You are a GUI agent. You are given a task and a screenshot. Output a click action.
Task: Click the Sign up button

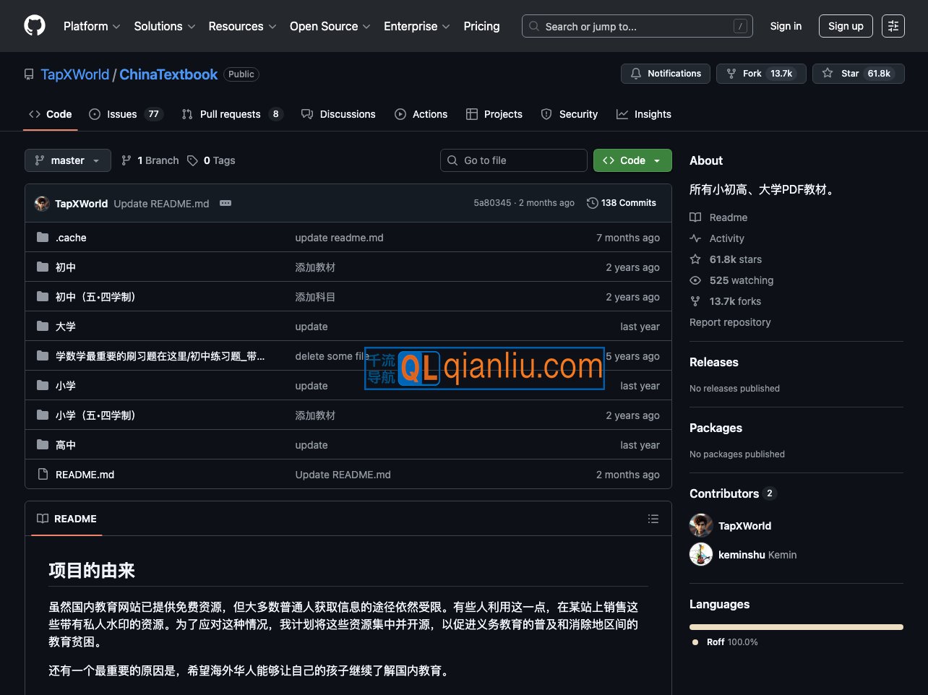(x=846, y=26)
